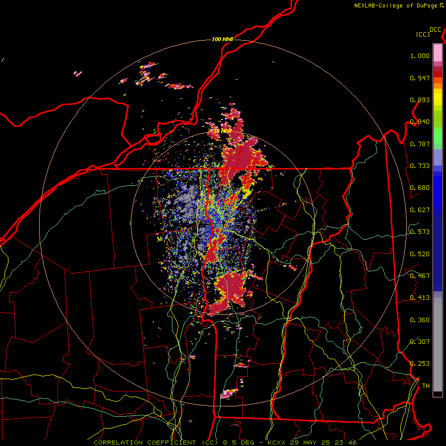The height and width of the screenshot is (446, 446).
Task: Click the 1.000 color scale value
Action: 420,56
